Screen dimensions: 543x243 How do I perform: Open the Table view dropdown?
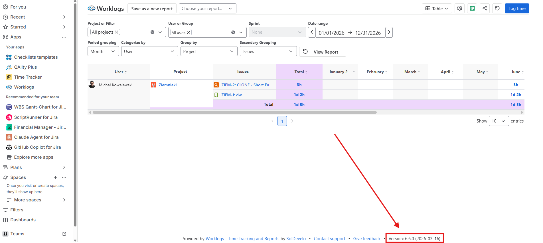(x=437, y=9)
